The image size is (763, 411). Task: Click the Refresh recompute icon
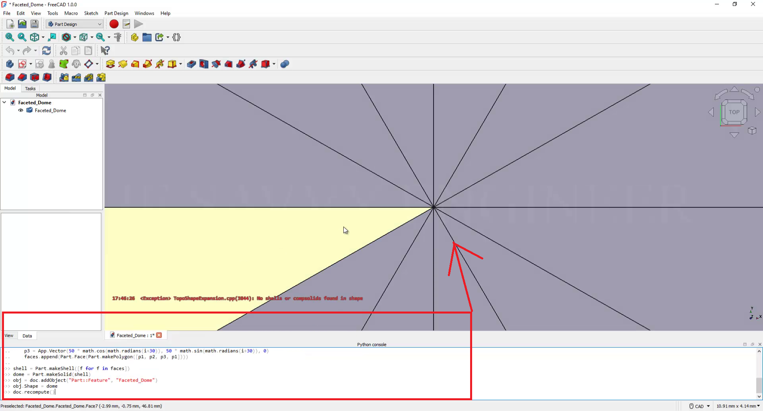[46, 51]
